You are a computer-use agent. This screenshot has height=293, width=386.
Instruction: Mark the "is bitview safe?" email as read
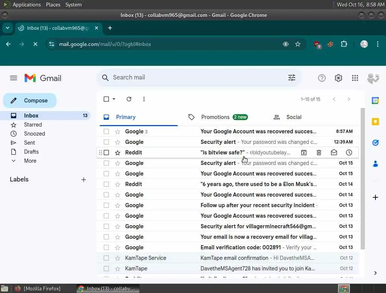pyautogui.click(x=334, y=153)
